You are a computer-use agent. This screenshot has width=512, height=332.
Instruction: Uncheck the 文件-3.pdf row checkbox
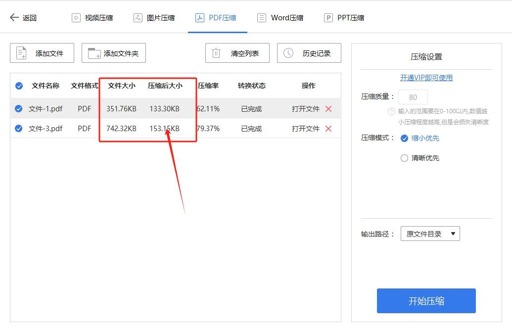point(19,128)
